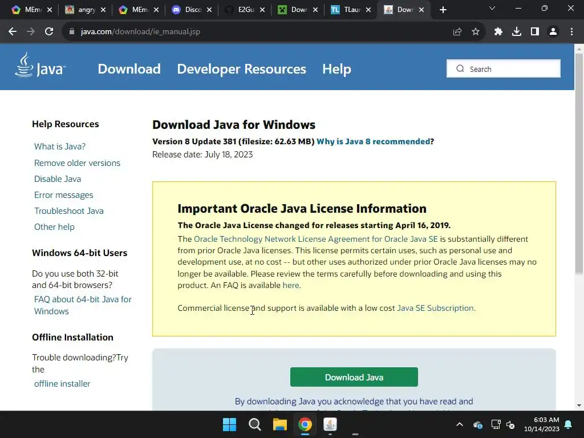584x438 pixels.
Task: Open Help menu in Java header
Action: (336, 69)
